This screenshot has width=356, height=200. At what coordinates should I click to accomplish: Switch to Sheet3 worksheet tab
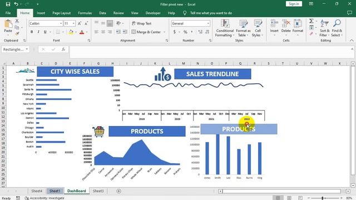(98, 191)
